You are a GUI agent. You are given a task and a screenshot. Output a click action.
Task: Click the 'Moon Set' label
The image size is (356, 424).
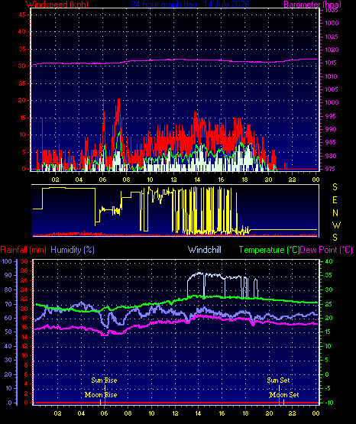point(284,395)
